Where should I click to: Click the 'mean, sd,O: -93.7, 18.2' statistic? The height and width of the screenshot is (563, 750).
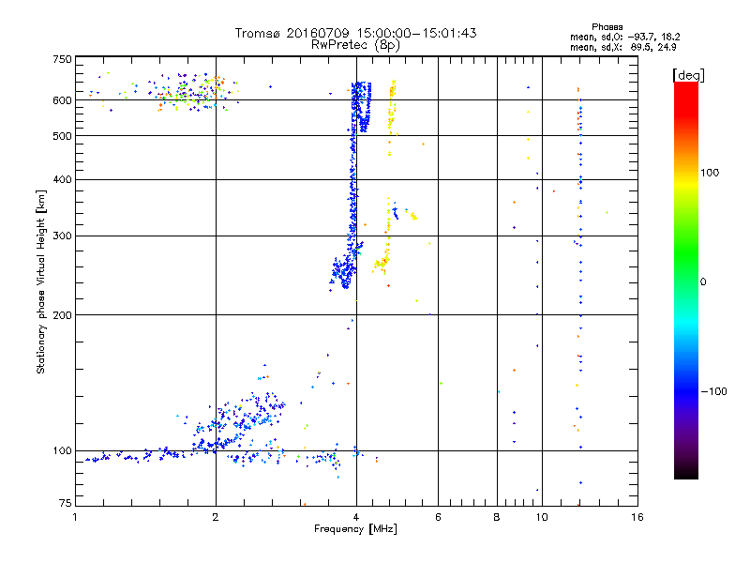624,37
